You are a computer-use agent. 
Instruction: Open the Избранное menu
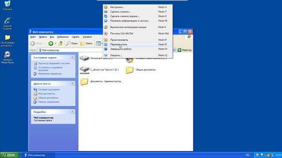63,37
